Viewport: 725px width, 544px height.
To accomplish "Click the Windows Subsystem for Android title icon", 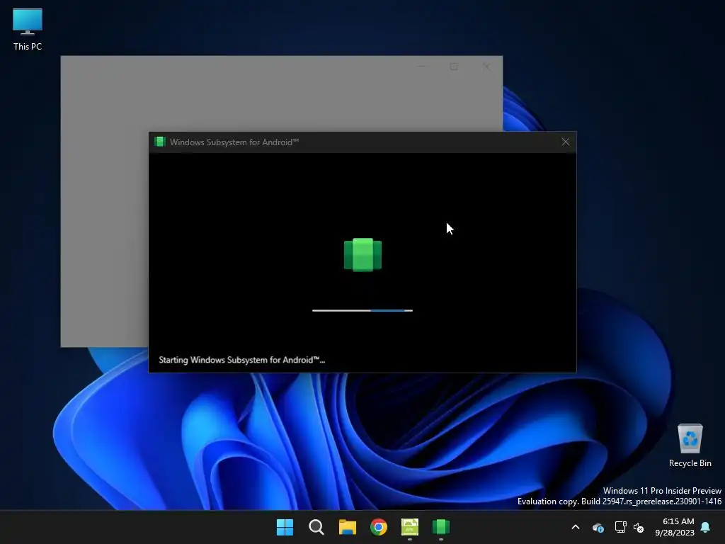I will 160,142.
